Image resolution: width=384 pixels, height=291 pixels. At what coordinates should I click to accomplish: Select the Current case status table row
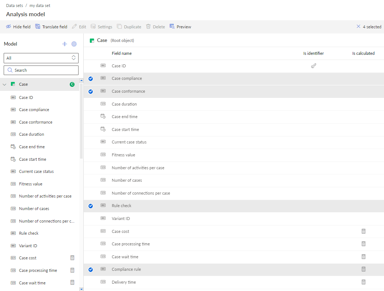pos(233,142)
